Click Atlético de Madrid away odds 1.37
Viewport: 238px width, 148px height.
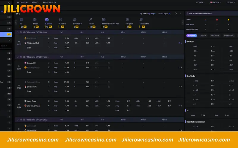click(x=67, y=43)
